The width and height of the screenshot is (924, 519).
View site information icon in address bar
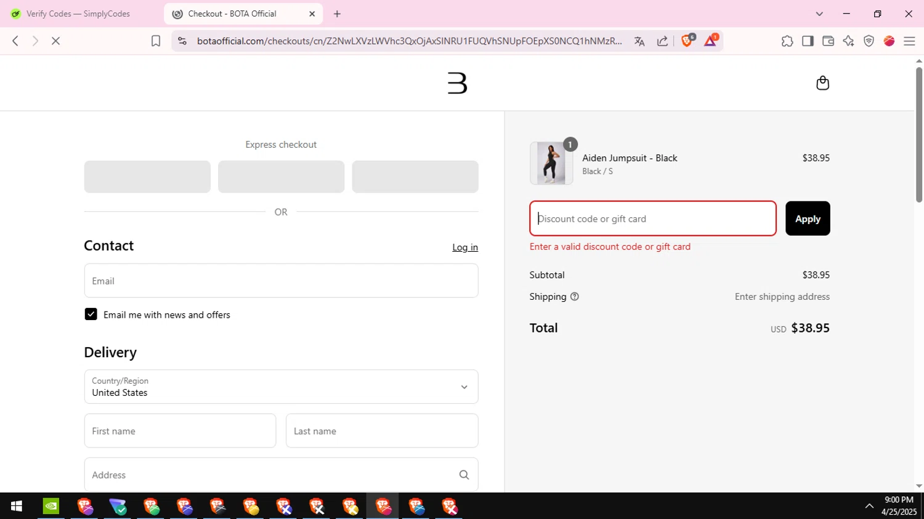tap(182, 41)
